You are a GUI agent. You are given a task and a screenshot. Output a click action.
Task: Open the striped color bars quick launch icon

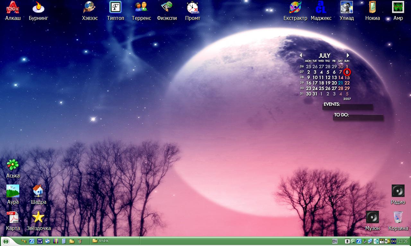point(56,241)
